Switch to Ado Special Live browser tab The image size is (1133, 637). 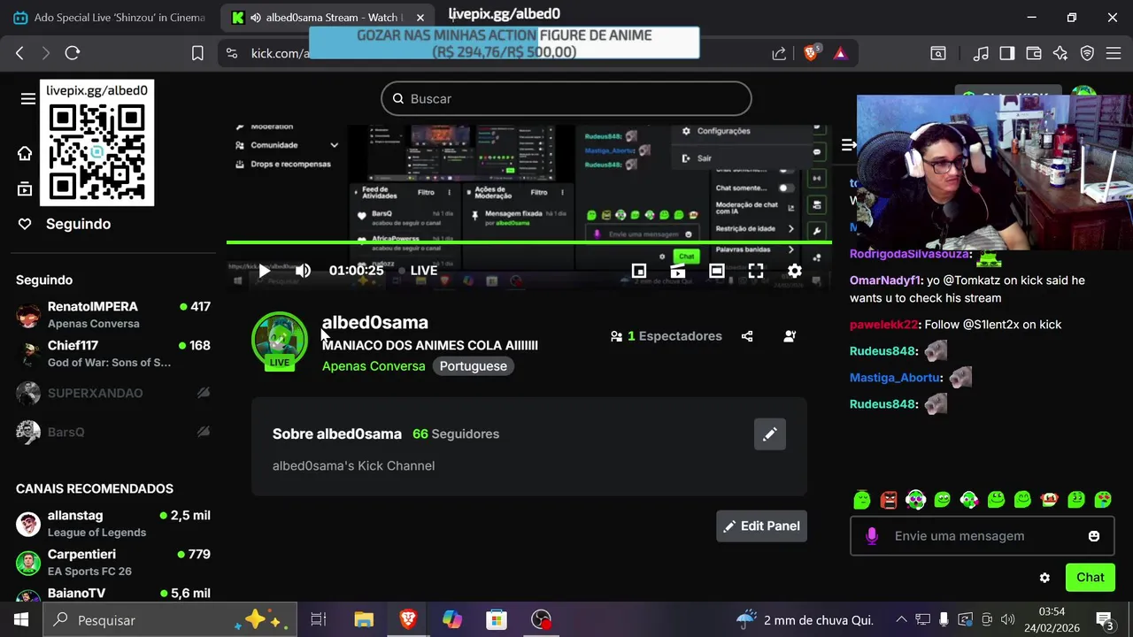tap(110, 18)
